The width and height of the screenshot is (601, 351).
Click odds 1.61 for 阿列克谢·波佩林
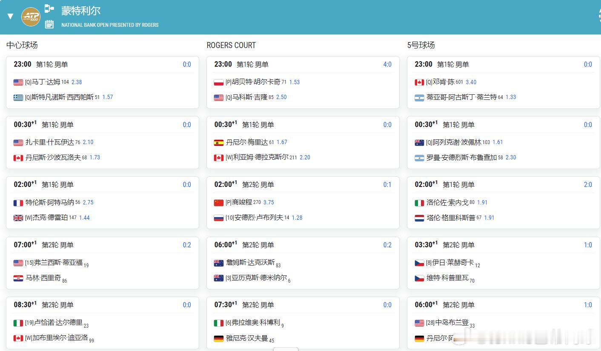(x=498, y=142)
